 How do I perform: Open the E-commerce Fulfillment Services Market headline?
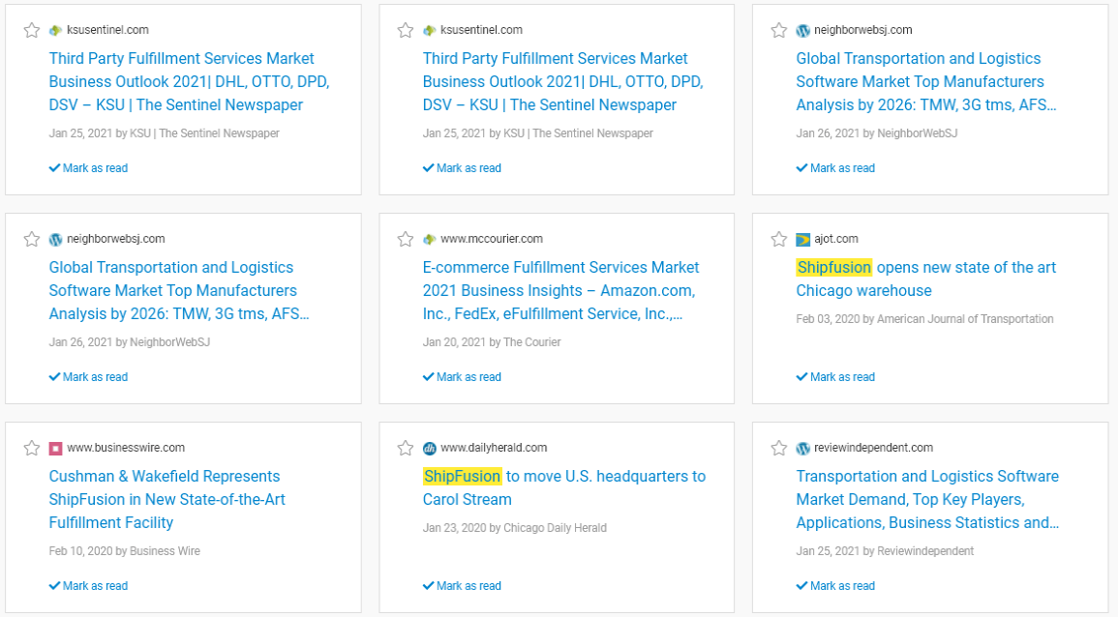pyautogui.click(x=559, y=290)
